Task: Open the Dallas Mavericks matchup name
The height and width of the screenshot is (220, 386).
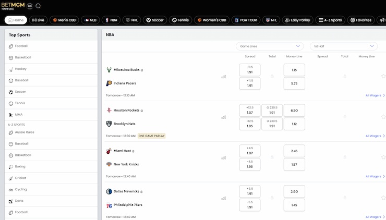Action: click(x=126, y=191)
